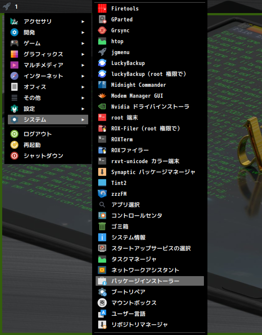Click the シャットダウン red power icon

[14, 156]
